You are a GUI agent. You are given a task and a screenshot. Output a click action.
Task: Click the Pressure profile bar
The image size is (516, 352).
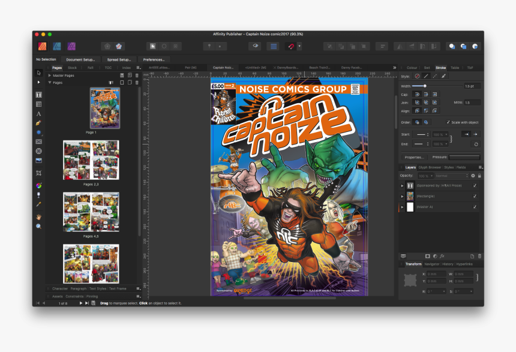464,157
